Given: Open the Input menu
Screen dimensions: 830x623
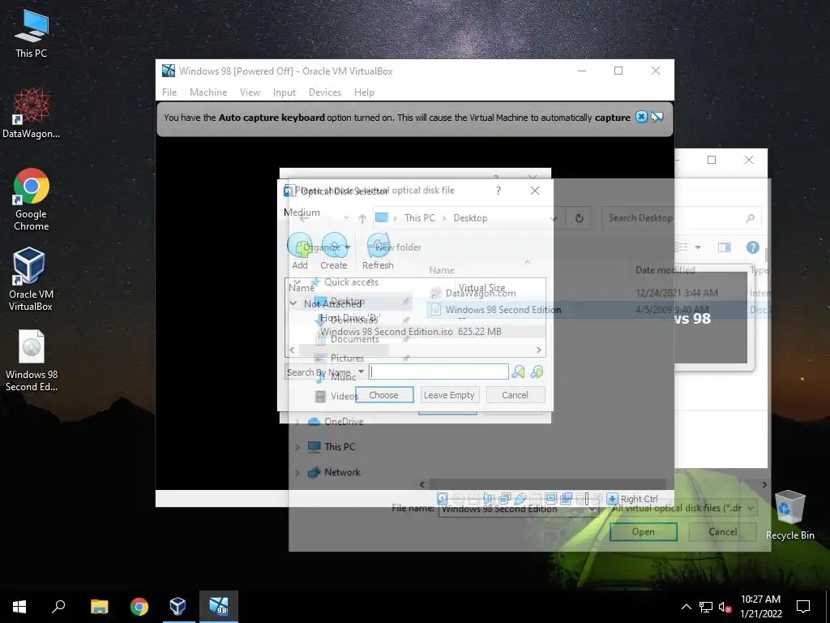Looking at the screenshot, I should 285,92.
